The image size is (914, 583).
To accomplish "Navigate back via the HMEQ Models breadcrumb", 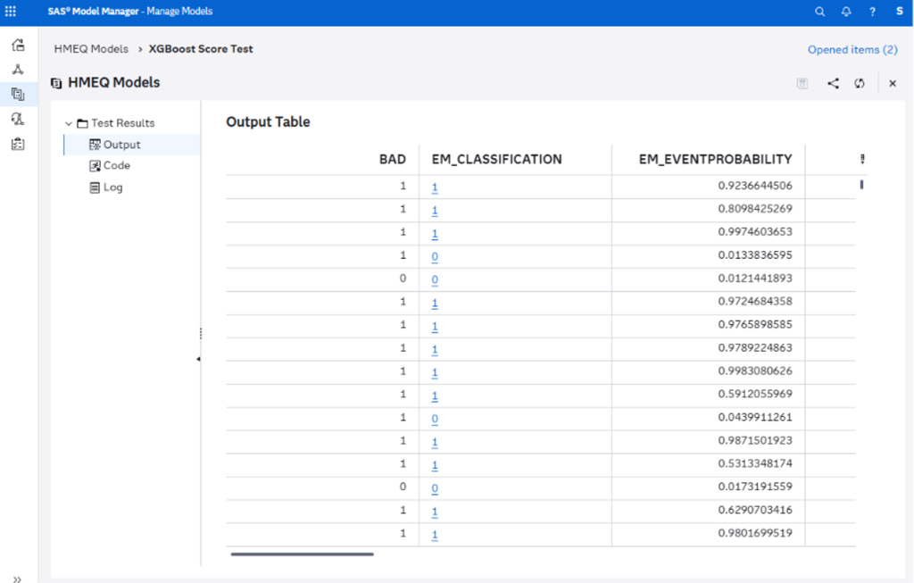I will pyautogui.click(x=90, y=49).
